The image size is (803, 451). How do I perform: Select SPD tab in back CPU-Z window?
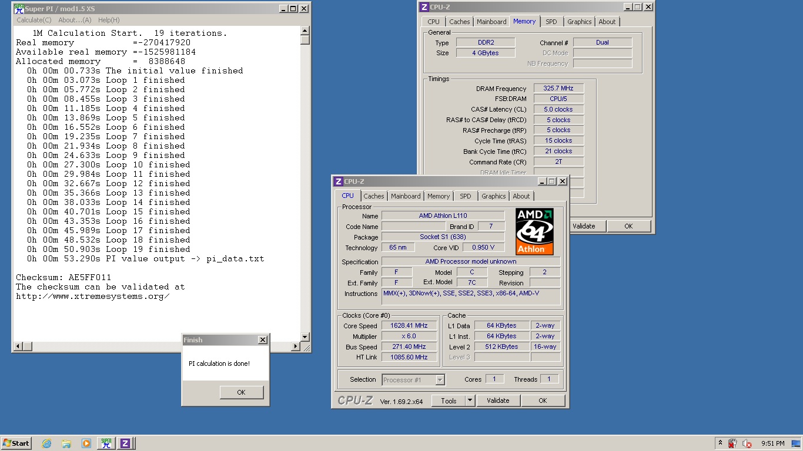coord(551,22)
